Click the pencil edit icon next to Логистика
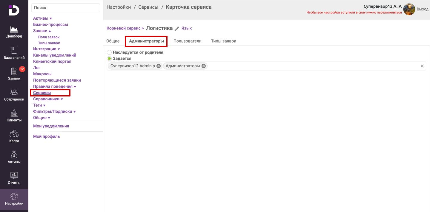The height and width of the screenshot is (212, 430). coord(177,29)
